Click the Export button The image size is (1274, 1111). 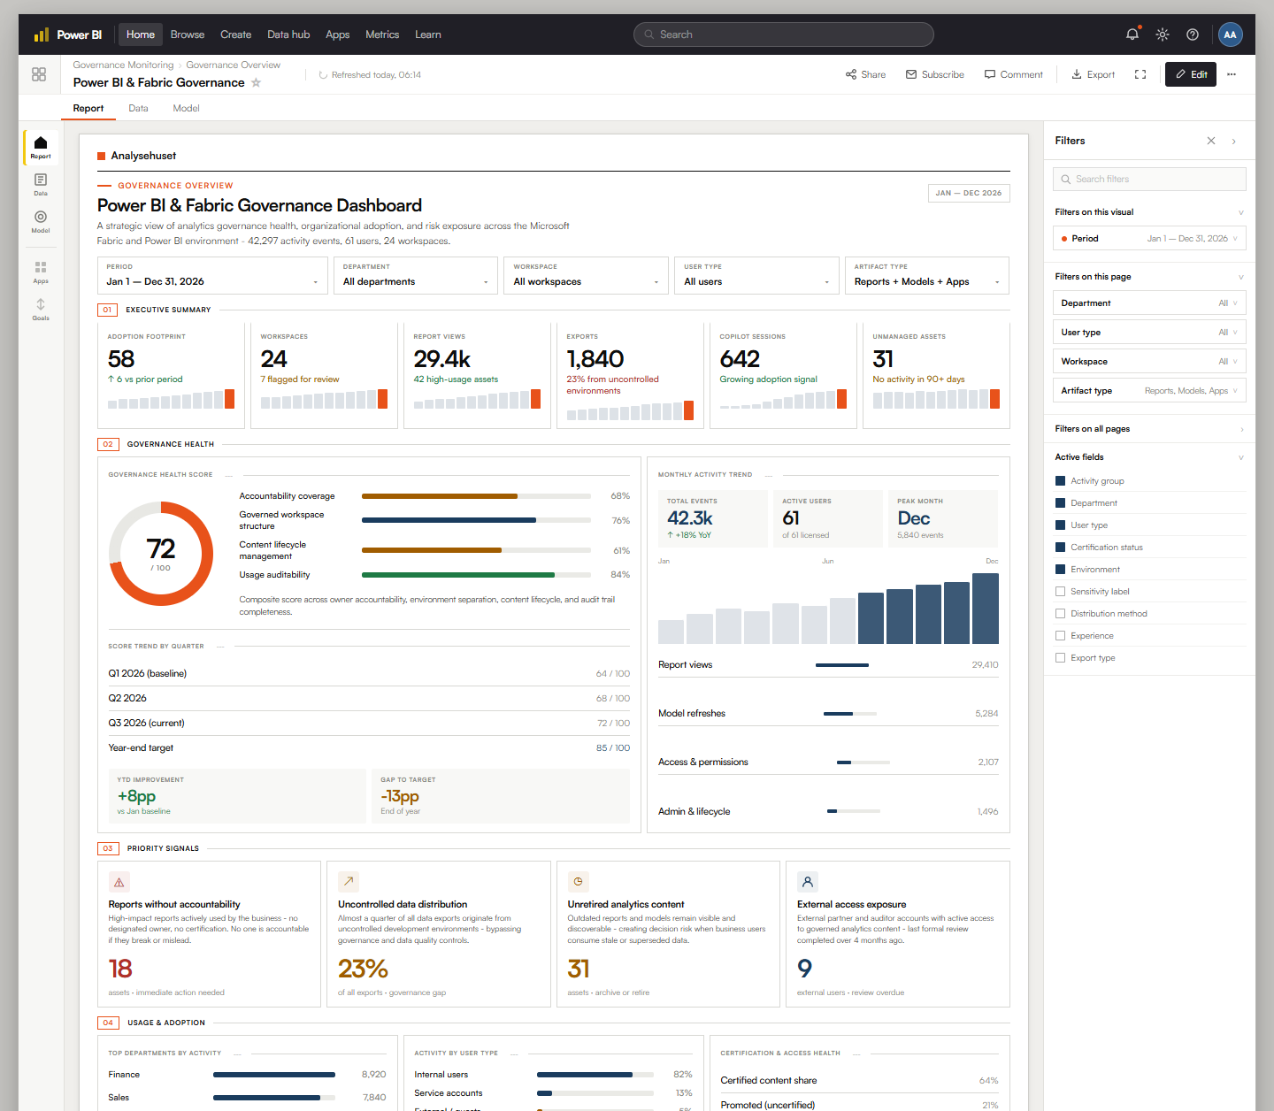click(1094, 74)
